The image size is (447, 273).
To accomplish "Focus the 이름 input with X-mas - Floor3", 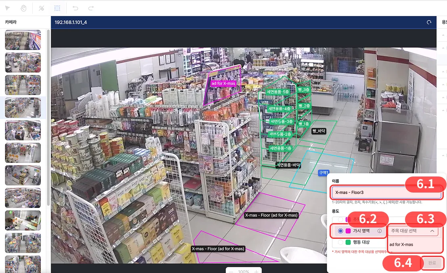I will pos(386,192).
